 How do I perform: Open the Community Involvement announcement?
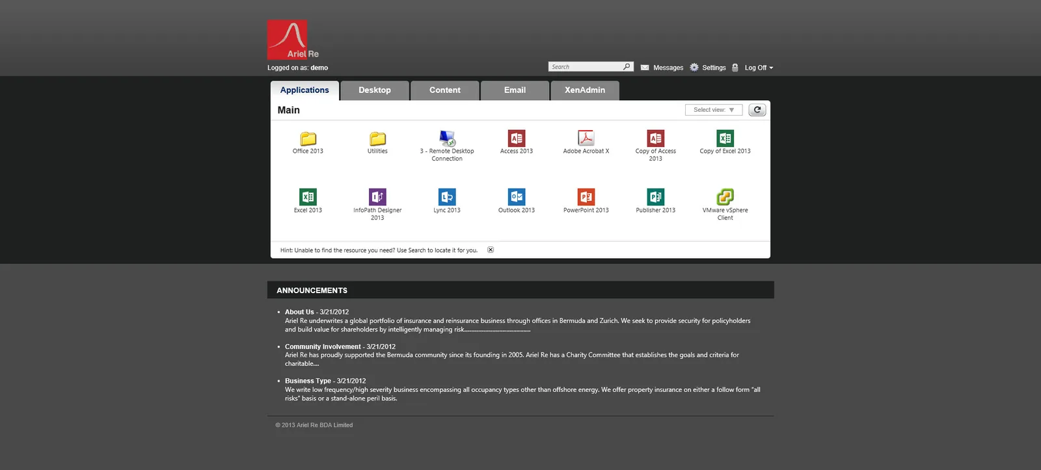pyautogui.click(x=323, y=346)
